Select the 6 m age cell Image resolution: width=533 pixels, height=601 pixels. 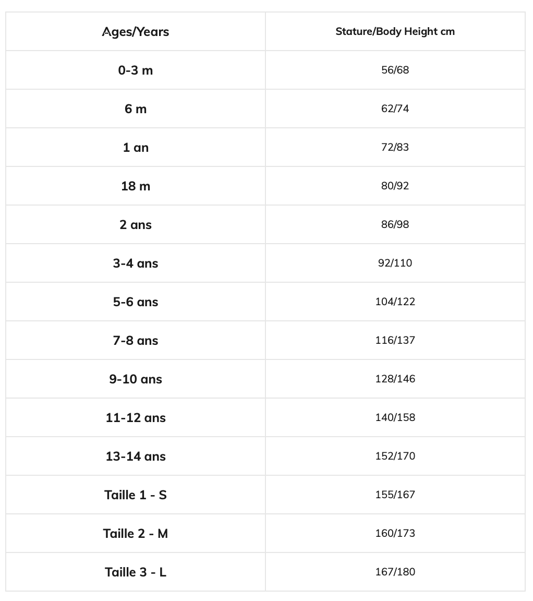tap(136, 109)
